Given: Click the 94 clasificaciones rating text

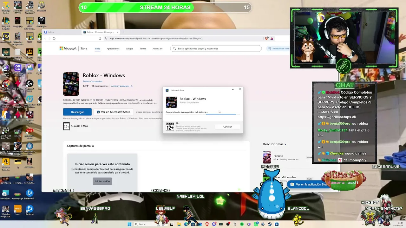Looking at the screenshot, I should click(100, 86).
